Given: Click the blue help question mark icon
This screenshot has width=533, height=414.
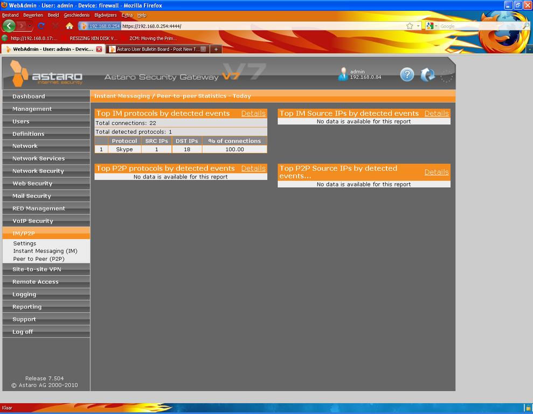Looking at the screenshot, I should pyautogui.click(x=407, y=75).
